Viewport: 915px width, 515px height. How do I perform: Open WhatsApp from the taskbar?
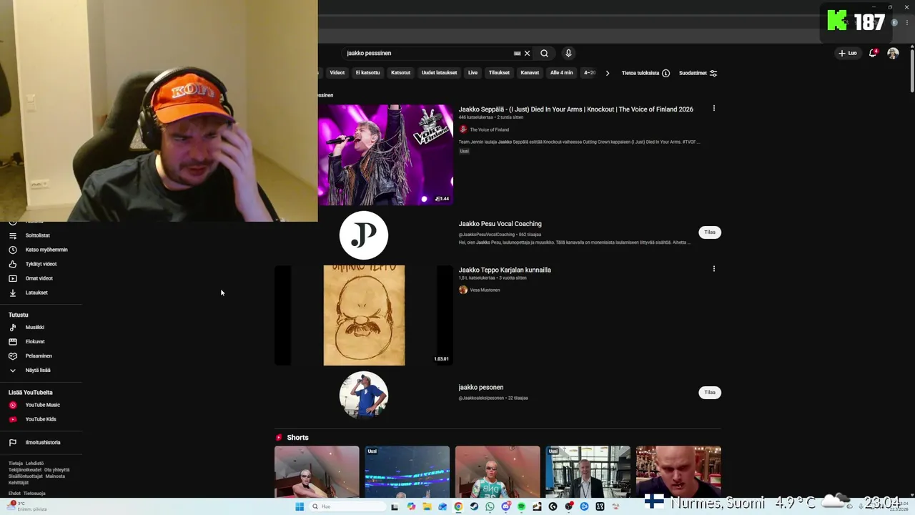(490, 506)
